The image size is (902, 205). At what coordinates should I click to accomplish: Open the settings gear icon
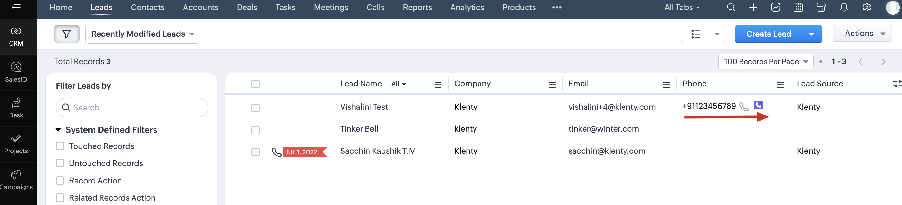click(866, 7)
